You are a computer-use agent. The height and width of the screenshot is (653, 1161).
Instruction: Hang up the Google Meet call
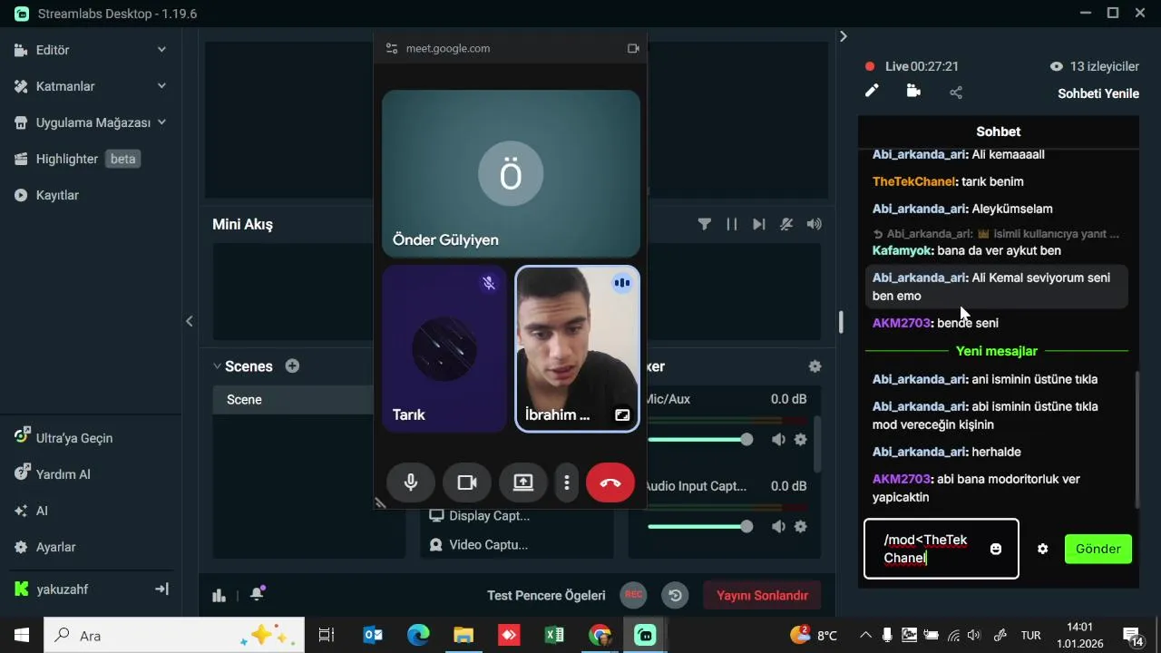(x=610, y=482)
